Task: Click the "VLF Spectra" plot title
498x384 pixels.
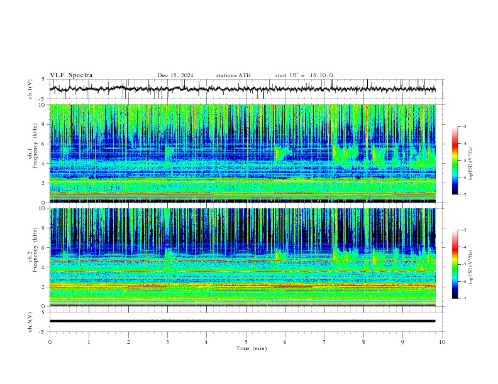Action: 71,75
